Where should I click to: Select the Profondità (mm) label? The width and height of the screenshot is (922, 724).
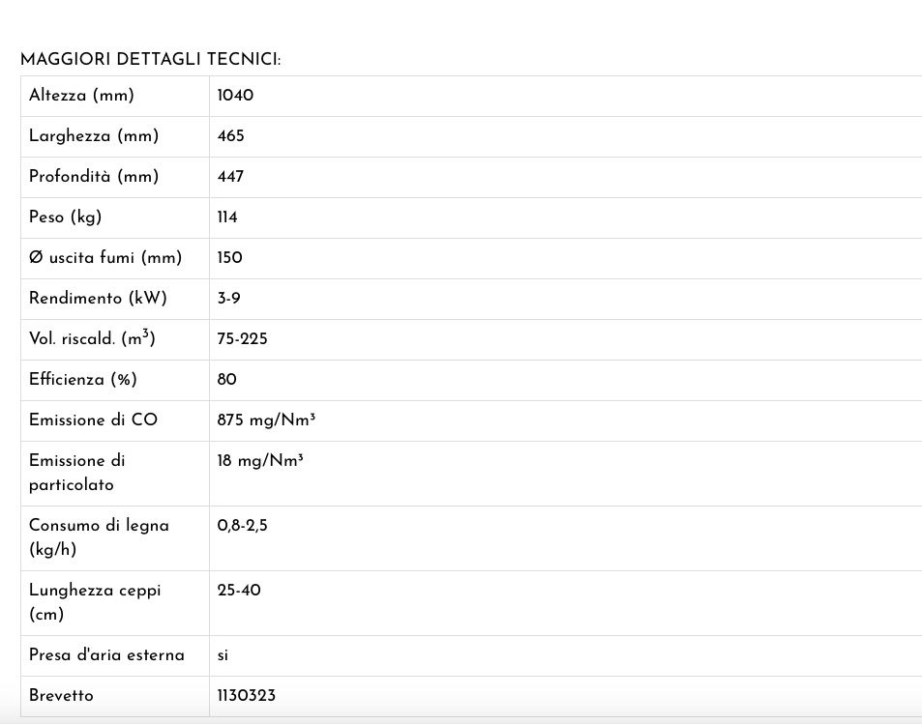coord(94,176)
